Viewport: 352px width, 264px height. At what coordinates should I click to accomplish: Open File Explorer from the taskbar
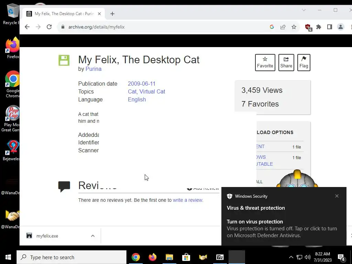point(169,257)
